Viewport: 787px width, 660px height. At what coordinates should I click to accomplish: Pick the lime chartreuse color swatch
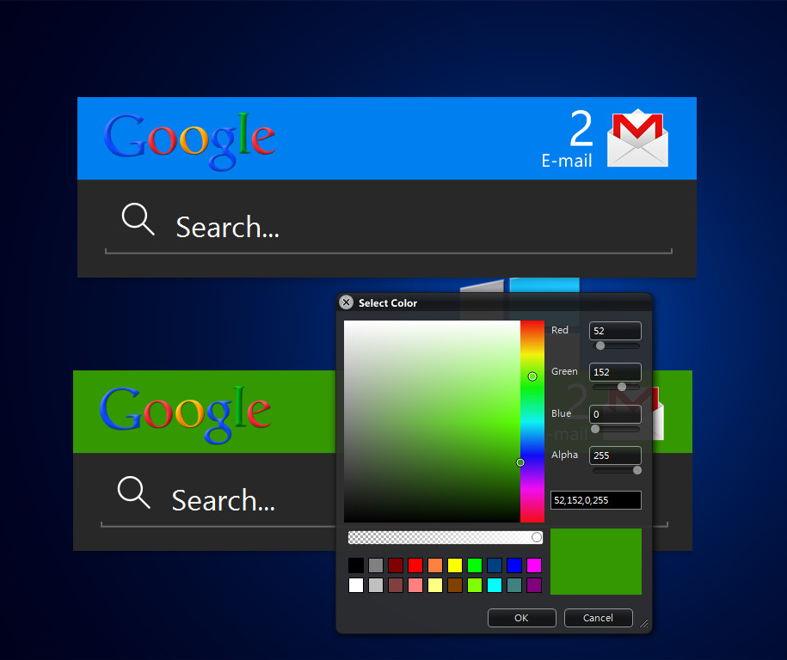pyautogui.click(x=475, y=585)
